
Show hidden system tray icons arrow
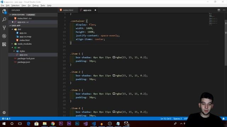coord(181,123)
